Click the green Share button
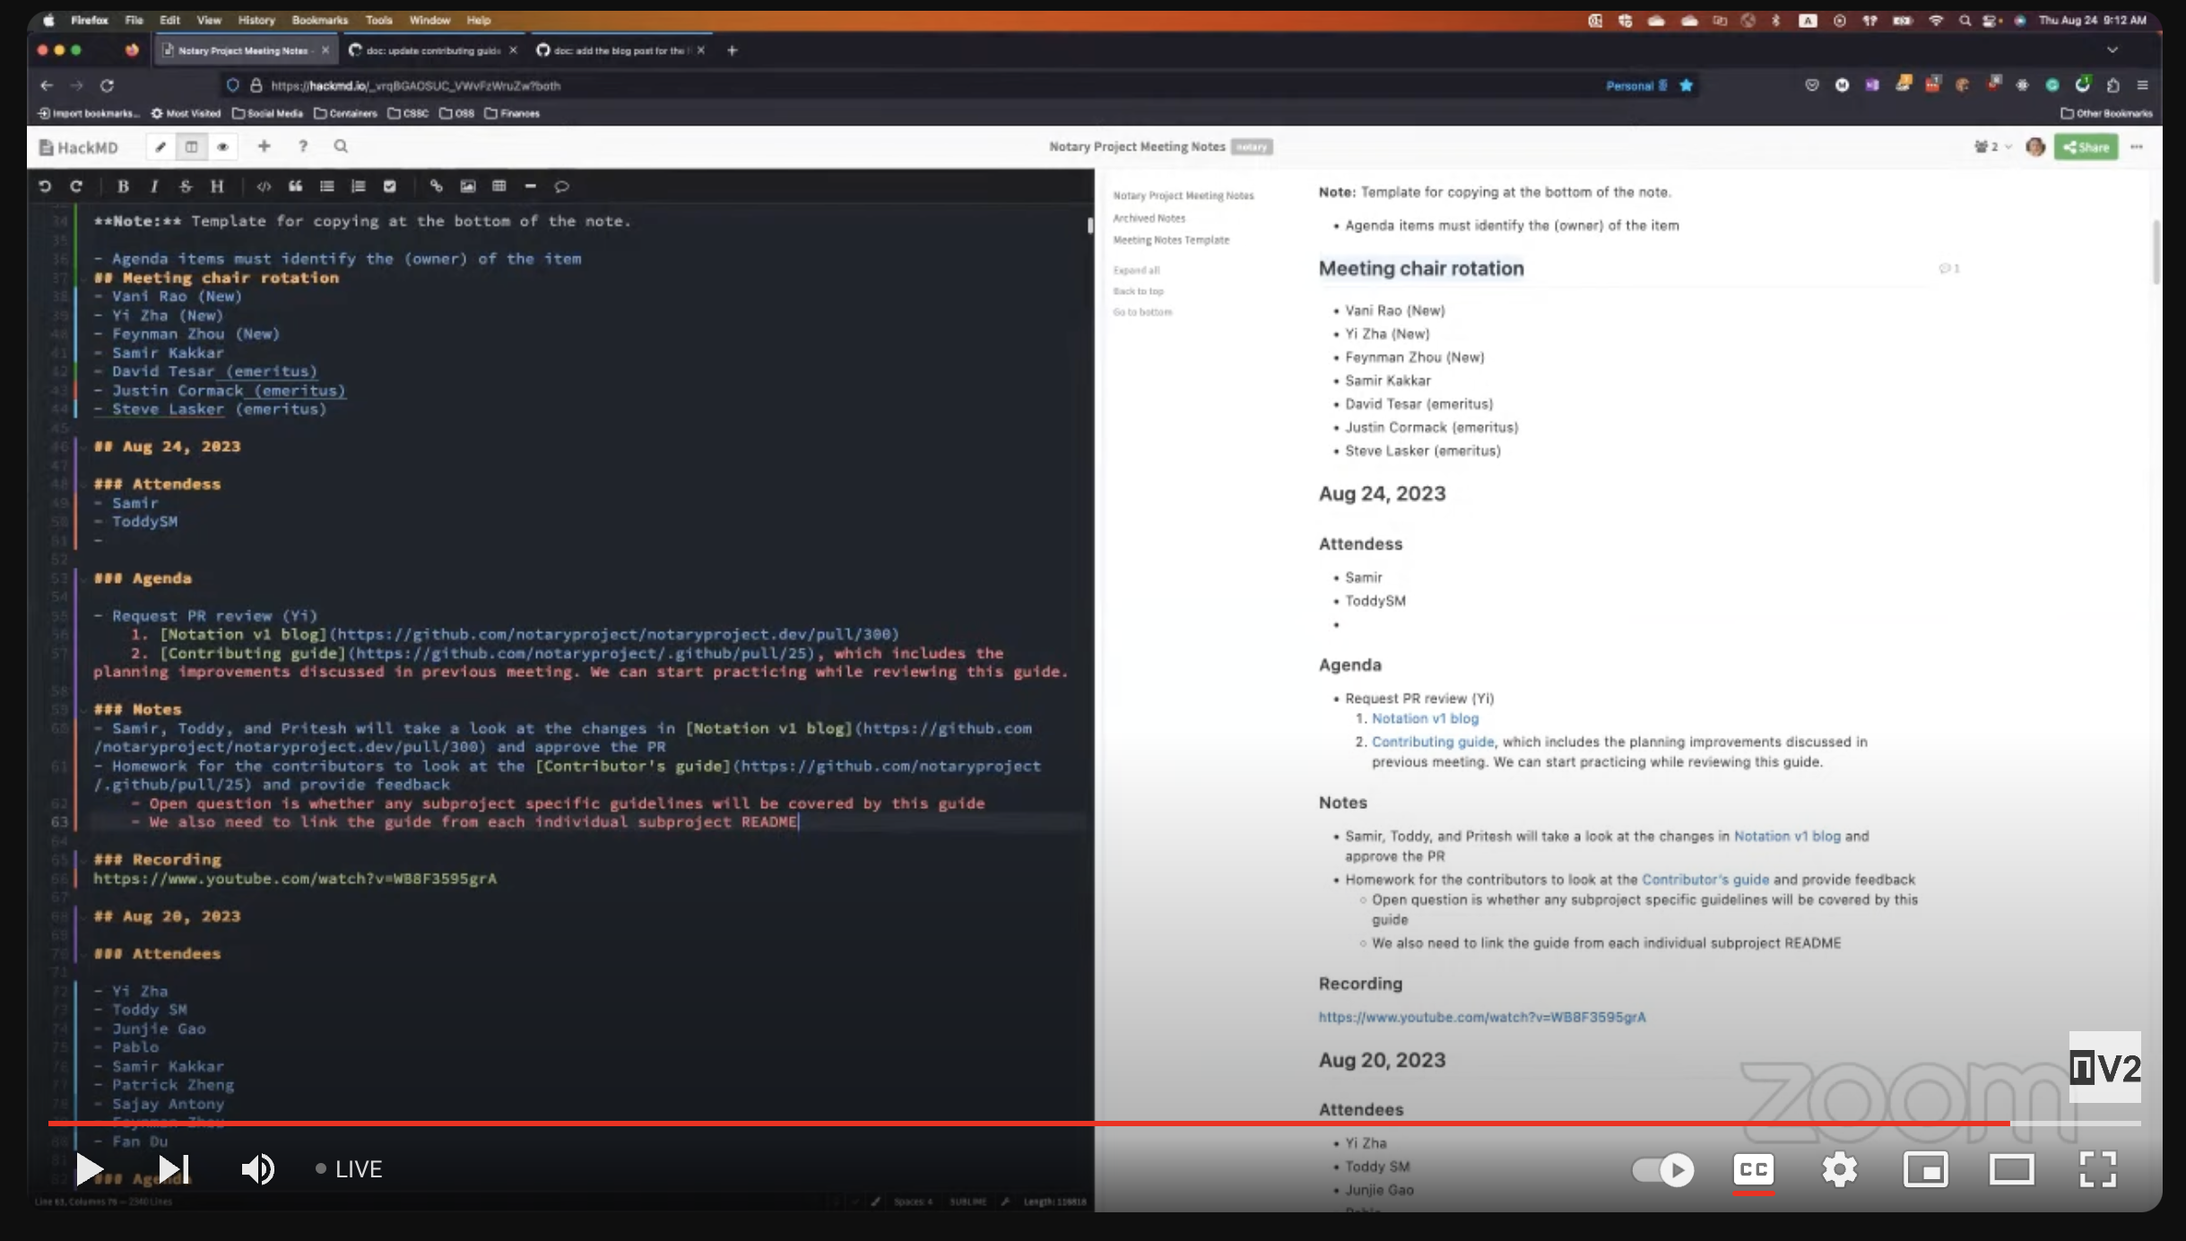 (2086, 147)
